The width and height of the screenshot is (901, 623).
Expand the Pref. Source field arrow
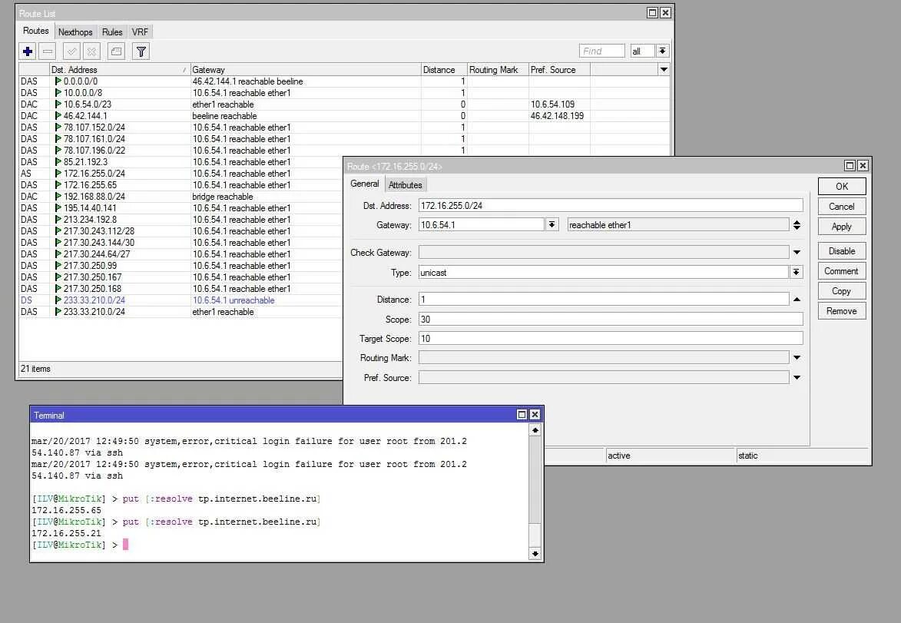(x=797, y=378)
